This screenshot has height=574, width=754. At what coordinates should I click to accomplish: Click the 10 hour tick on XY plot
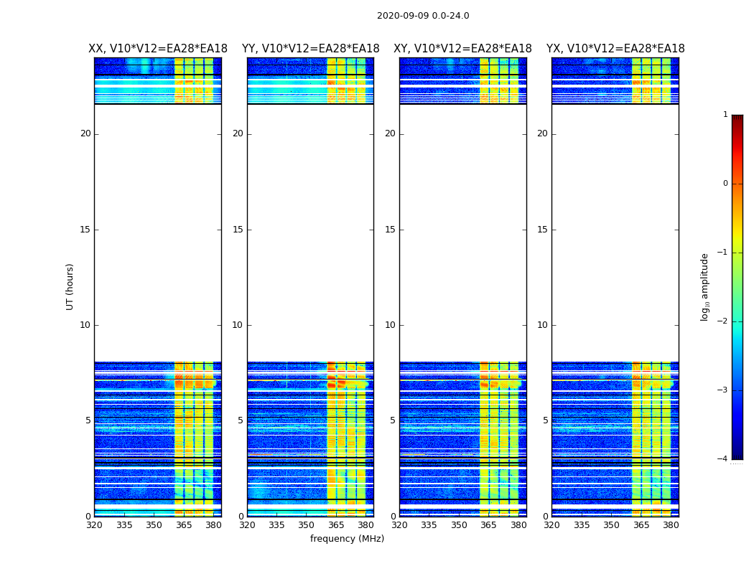390,325
